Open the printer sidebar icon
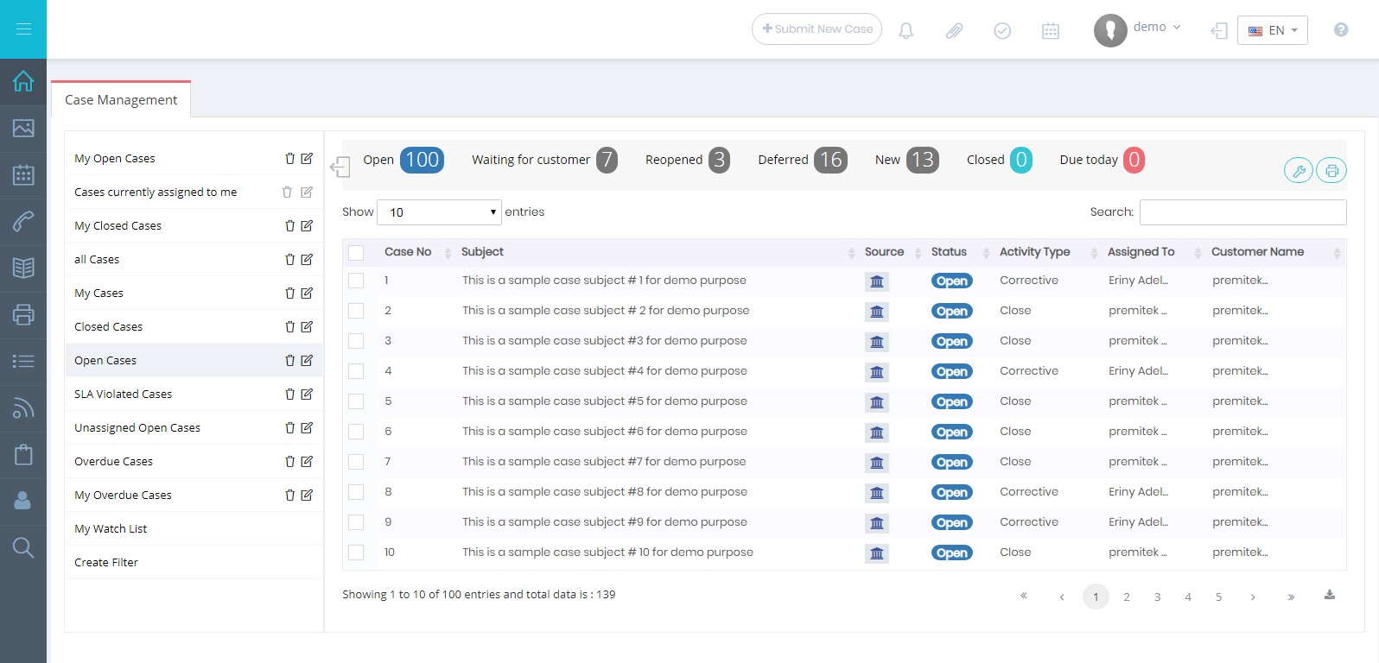Image resolution: width=1379 pixels, height=663 pixels. click(x=23, y=314)
